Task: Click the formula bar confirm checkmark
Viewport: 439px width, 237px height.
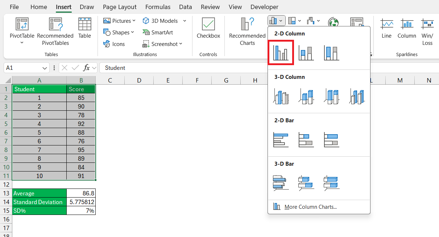Action: (x=75, y=68)
